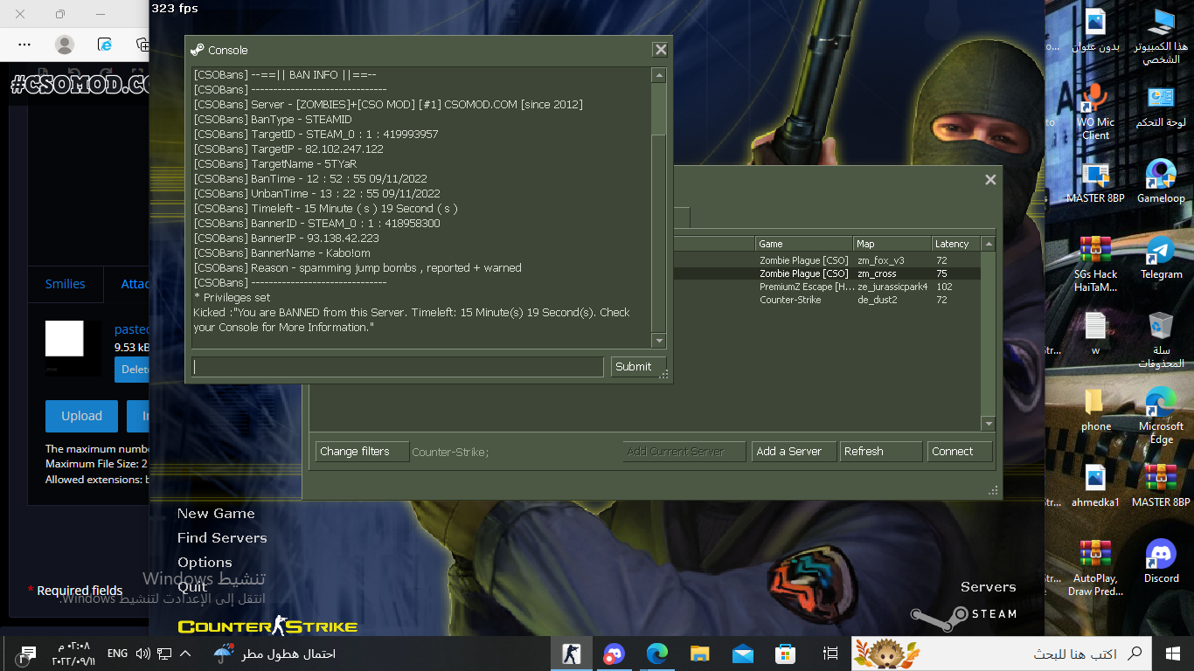1194x671 pixels.
Task: Focus the console command input field
Action: coord(398,367)
